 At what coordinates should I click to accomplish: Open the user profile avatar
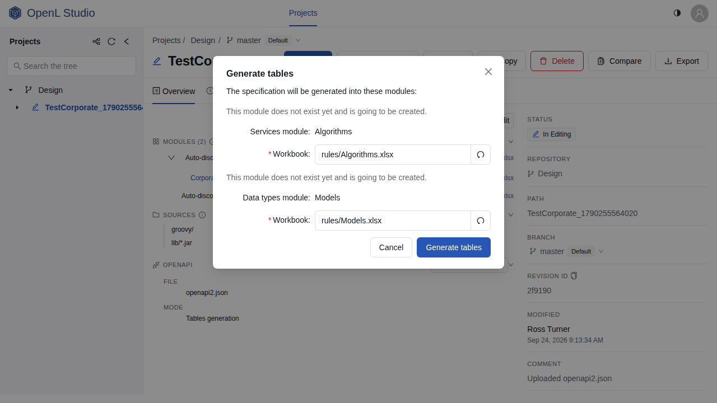(700, 13)
